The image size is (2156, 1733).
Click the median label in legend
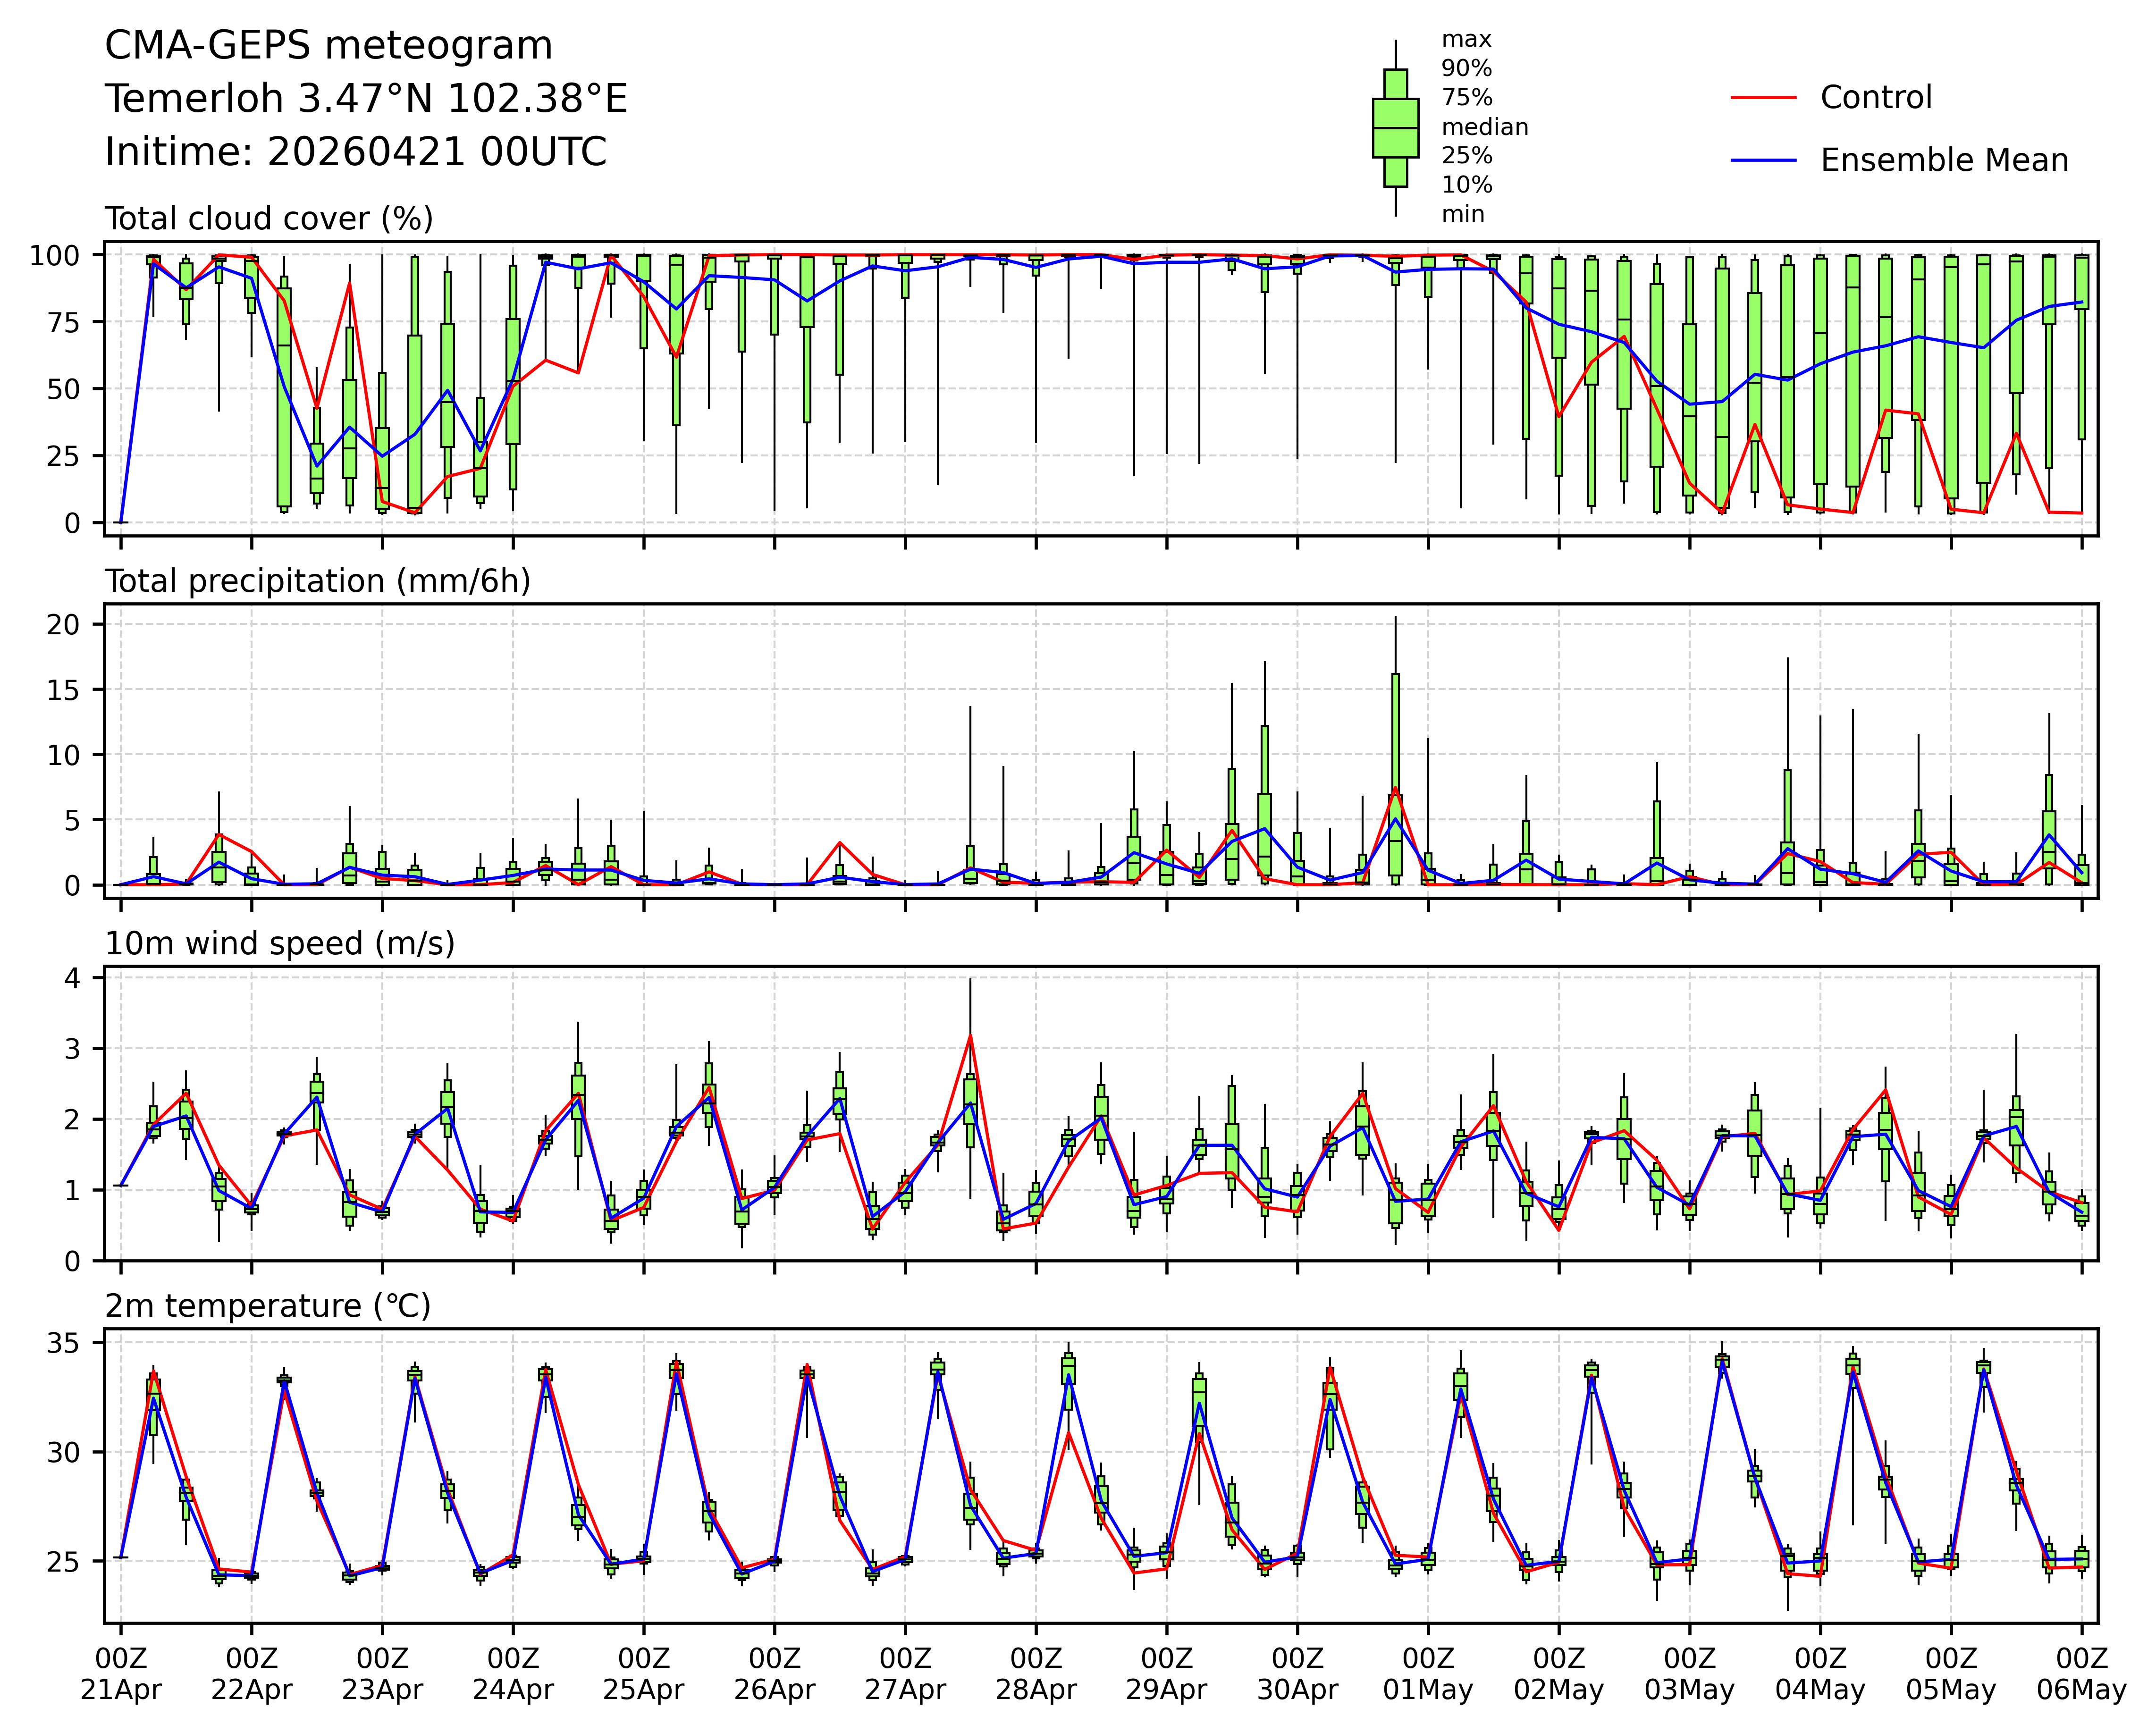[1484, 127]
